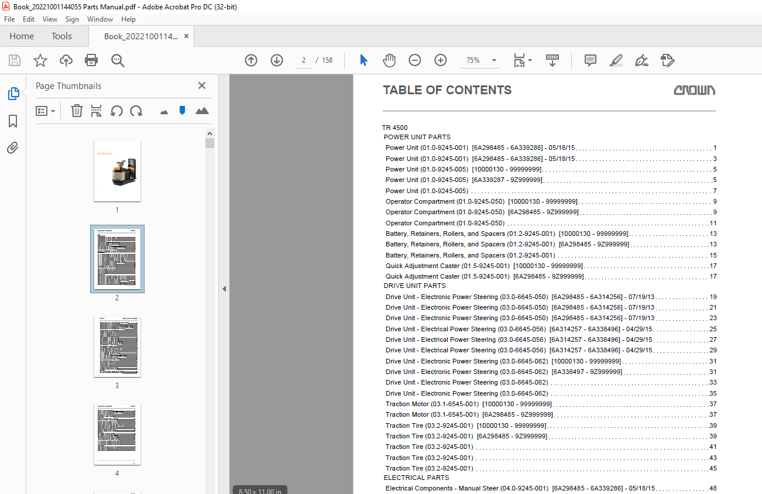Screen dimensions: 762x494
Task: Zoom out with the minus icon
Action: [x=415, y=60]
